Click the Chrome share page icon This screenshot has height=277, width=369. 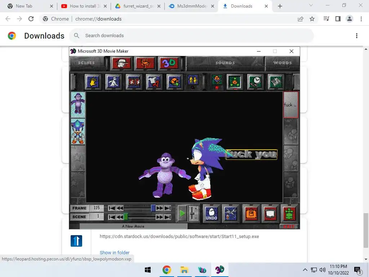point(301,19)
